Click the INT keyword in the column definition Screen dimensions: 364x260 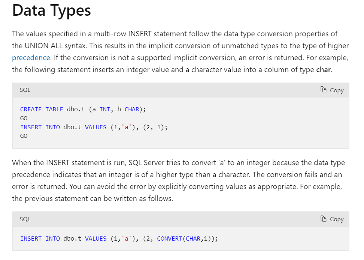105,109
